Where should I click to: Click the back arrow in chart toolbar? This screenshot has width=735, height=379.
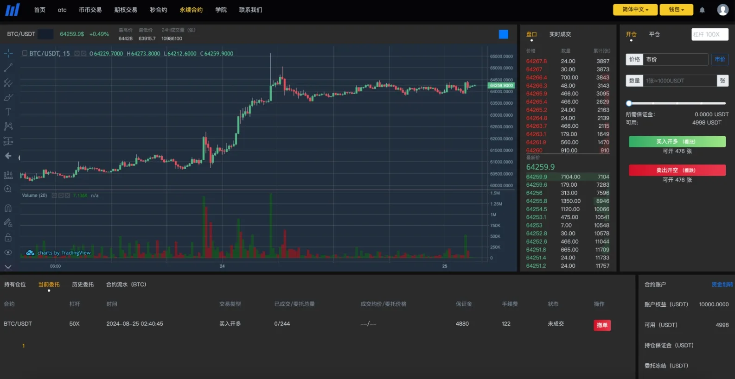(x=8, y=156)
